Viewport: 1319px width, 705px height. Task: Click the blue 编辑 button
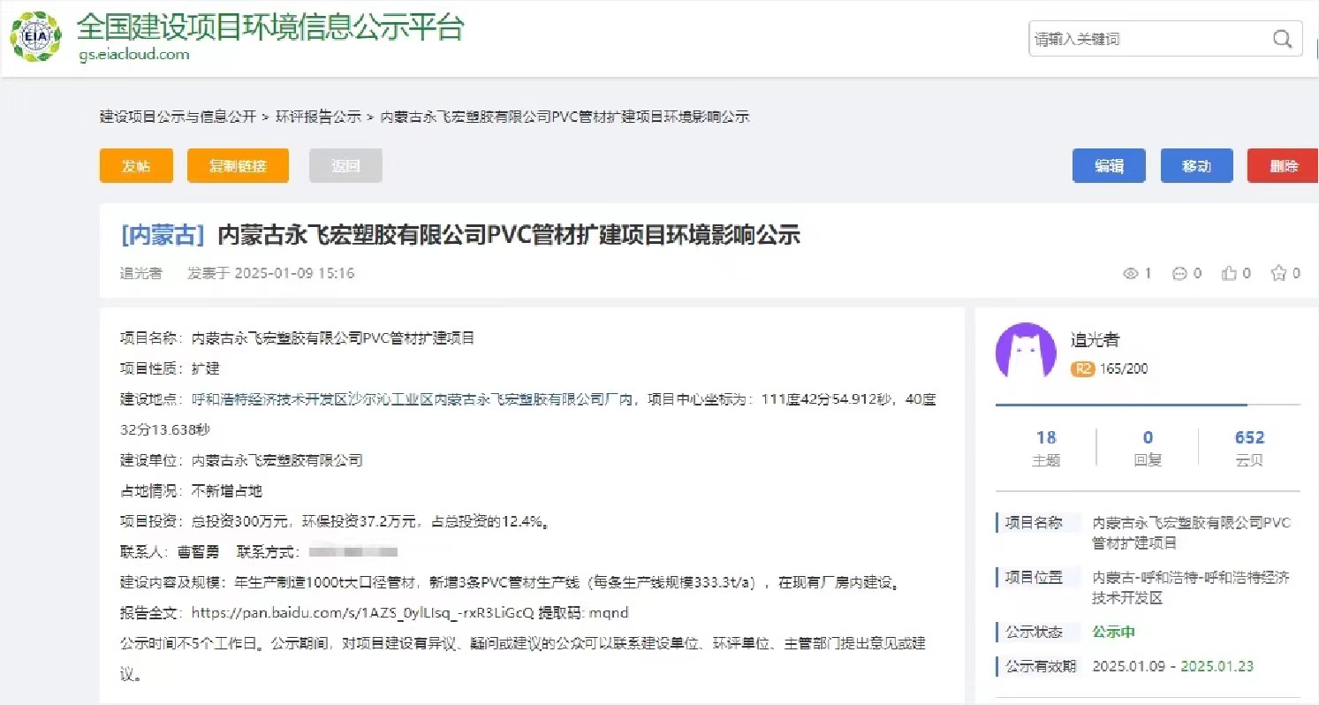tap(1109, 166)
